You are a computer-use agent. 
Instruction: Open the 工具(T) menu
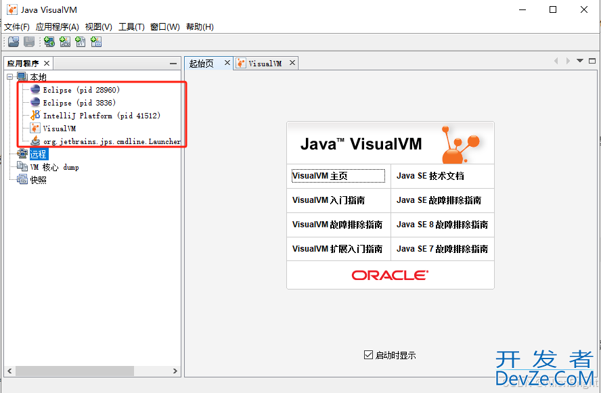pos(131,27)
